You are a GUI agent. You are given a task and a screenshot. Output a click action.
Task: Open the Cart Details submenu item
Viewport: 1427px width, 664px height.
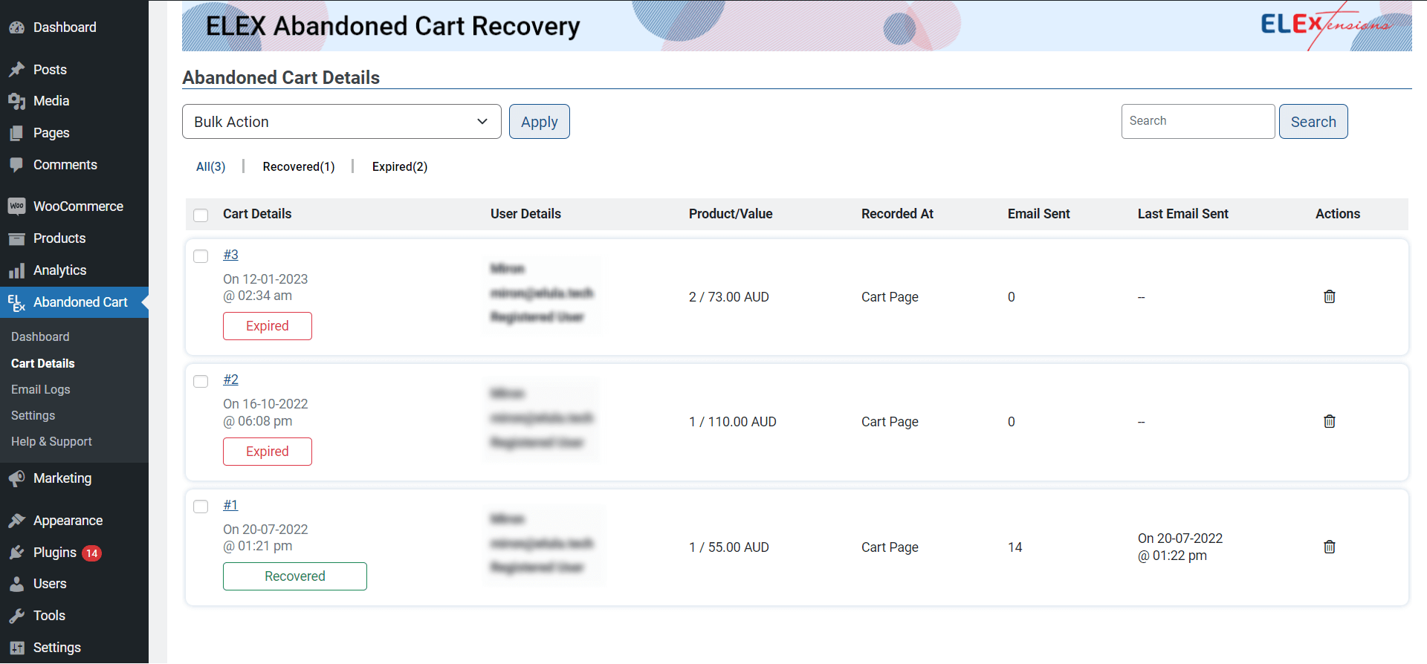click(x=43, y=363)
